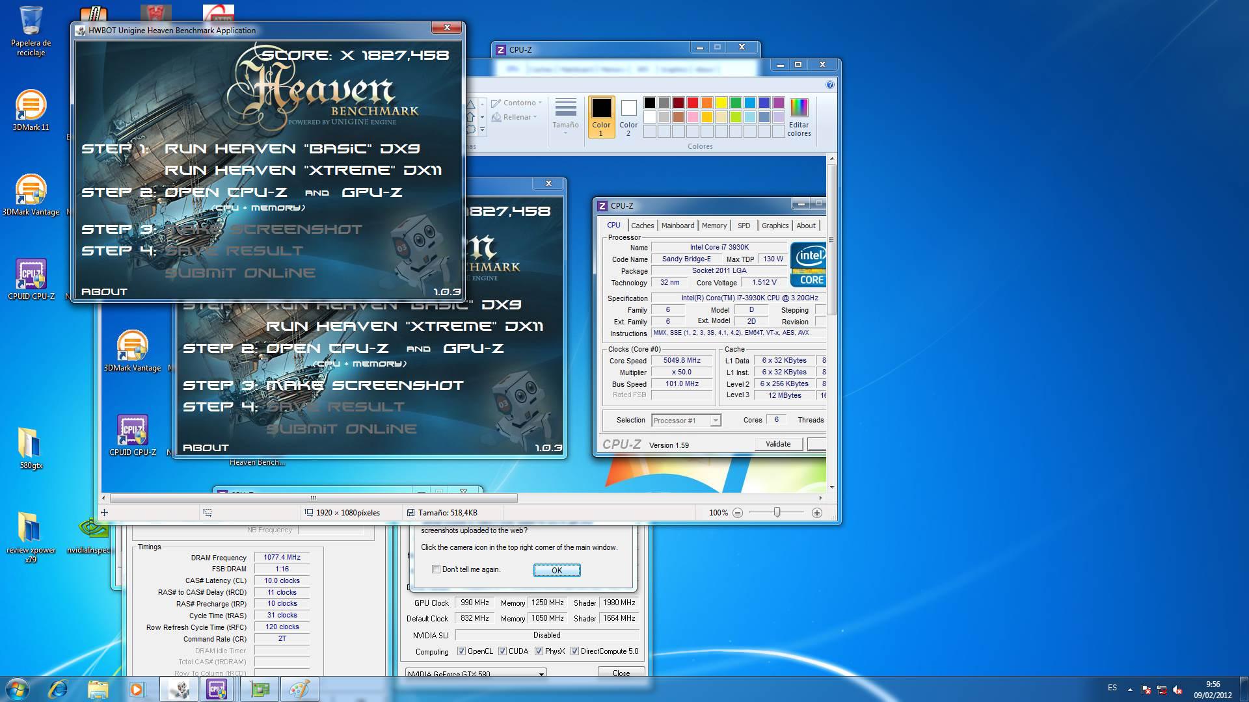Toggle the CUDA checkbox in GPU-Z
Screen dimensions: 1249x702
click(502, 651)
